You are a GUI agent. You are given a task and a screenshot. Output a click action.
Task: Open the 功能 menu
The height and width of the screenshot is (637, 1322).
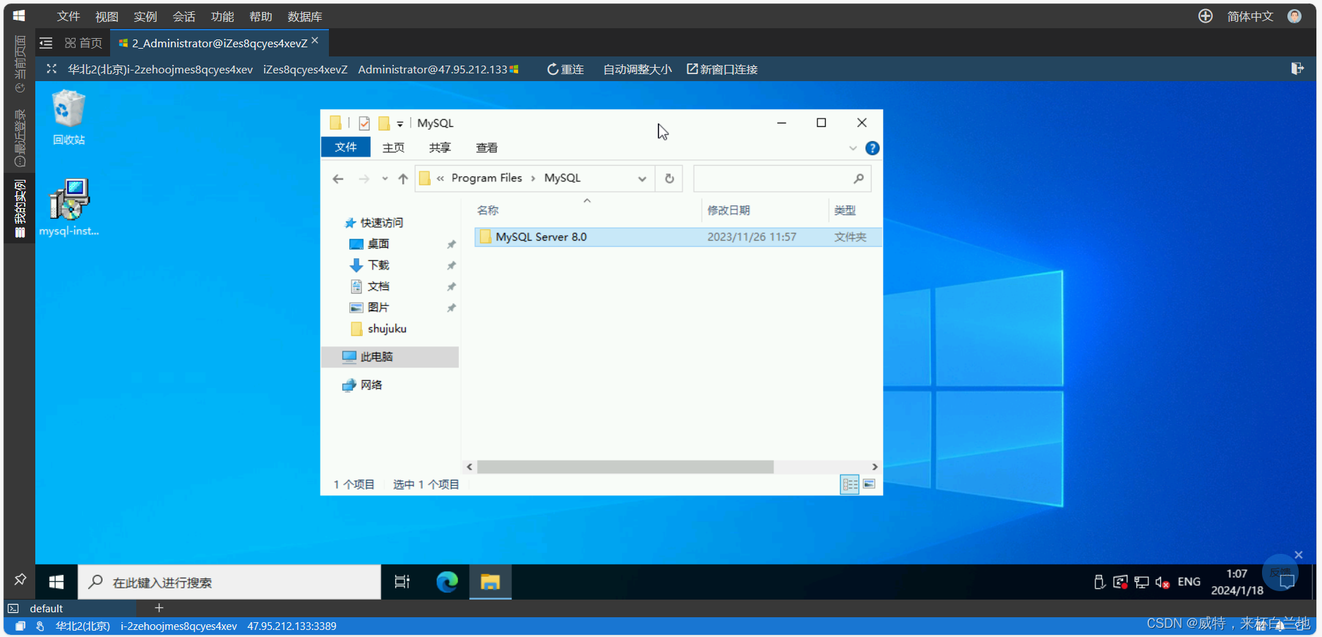click(x=222, y=16)
